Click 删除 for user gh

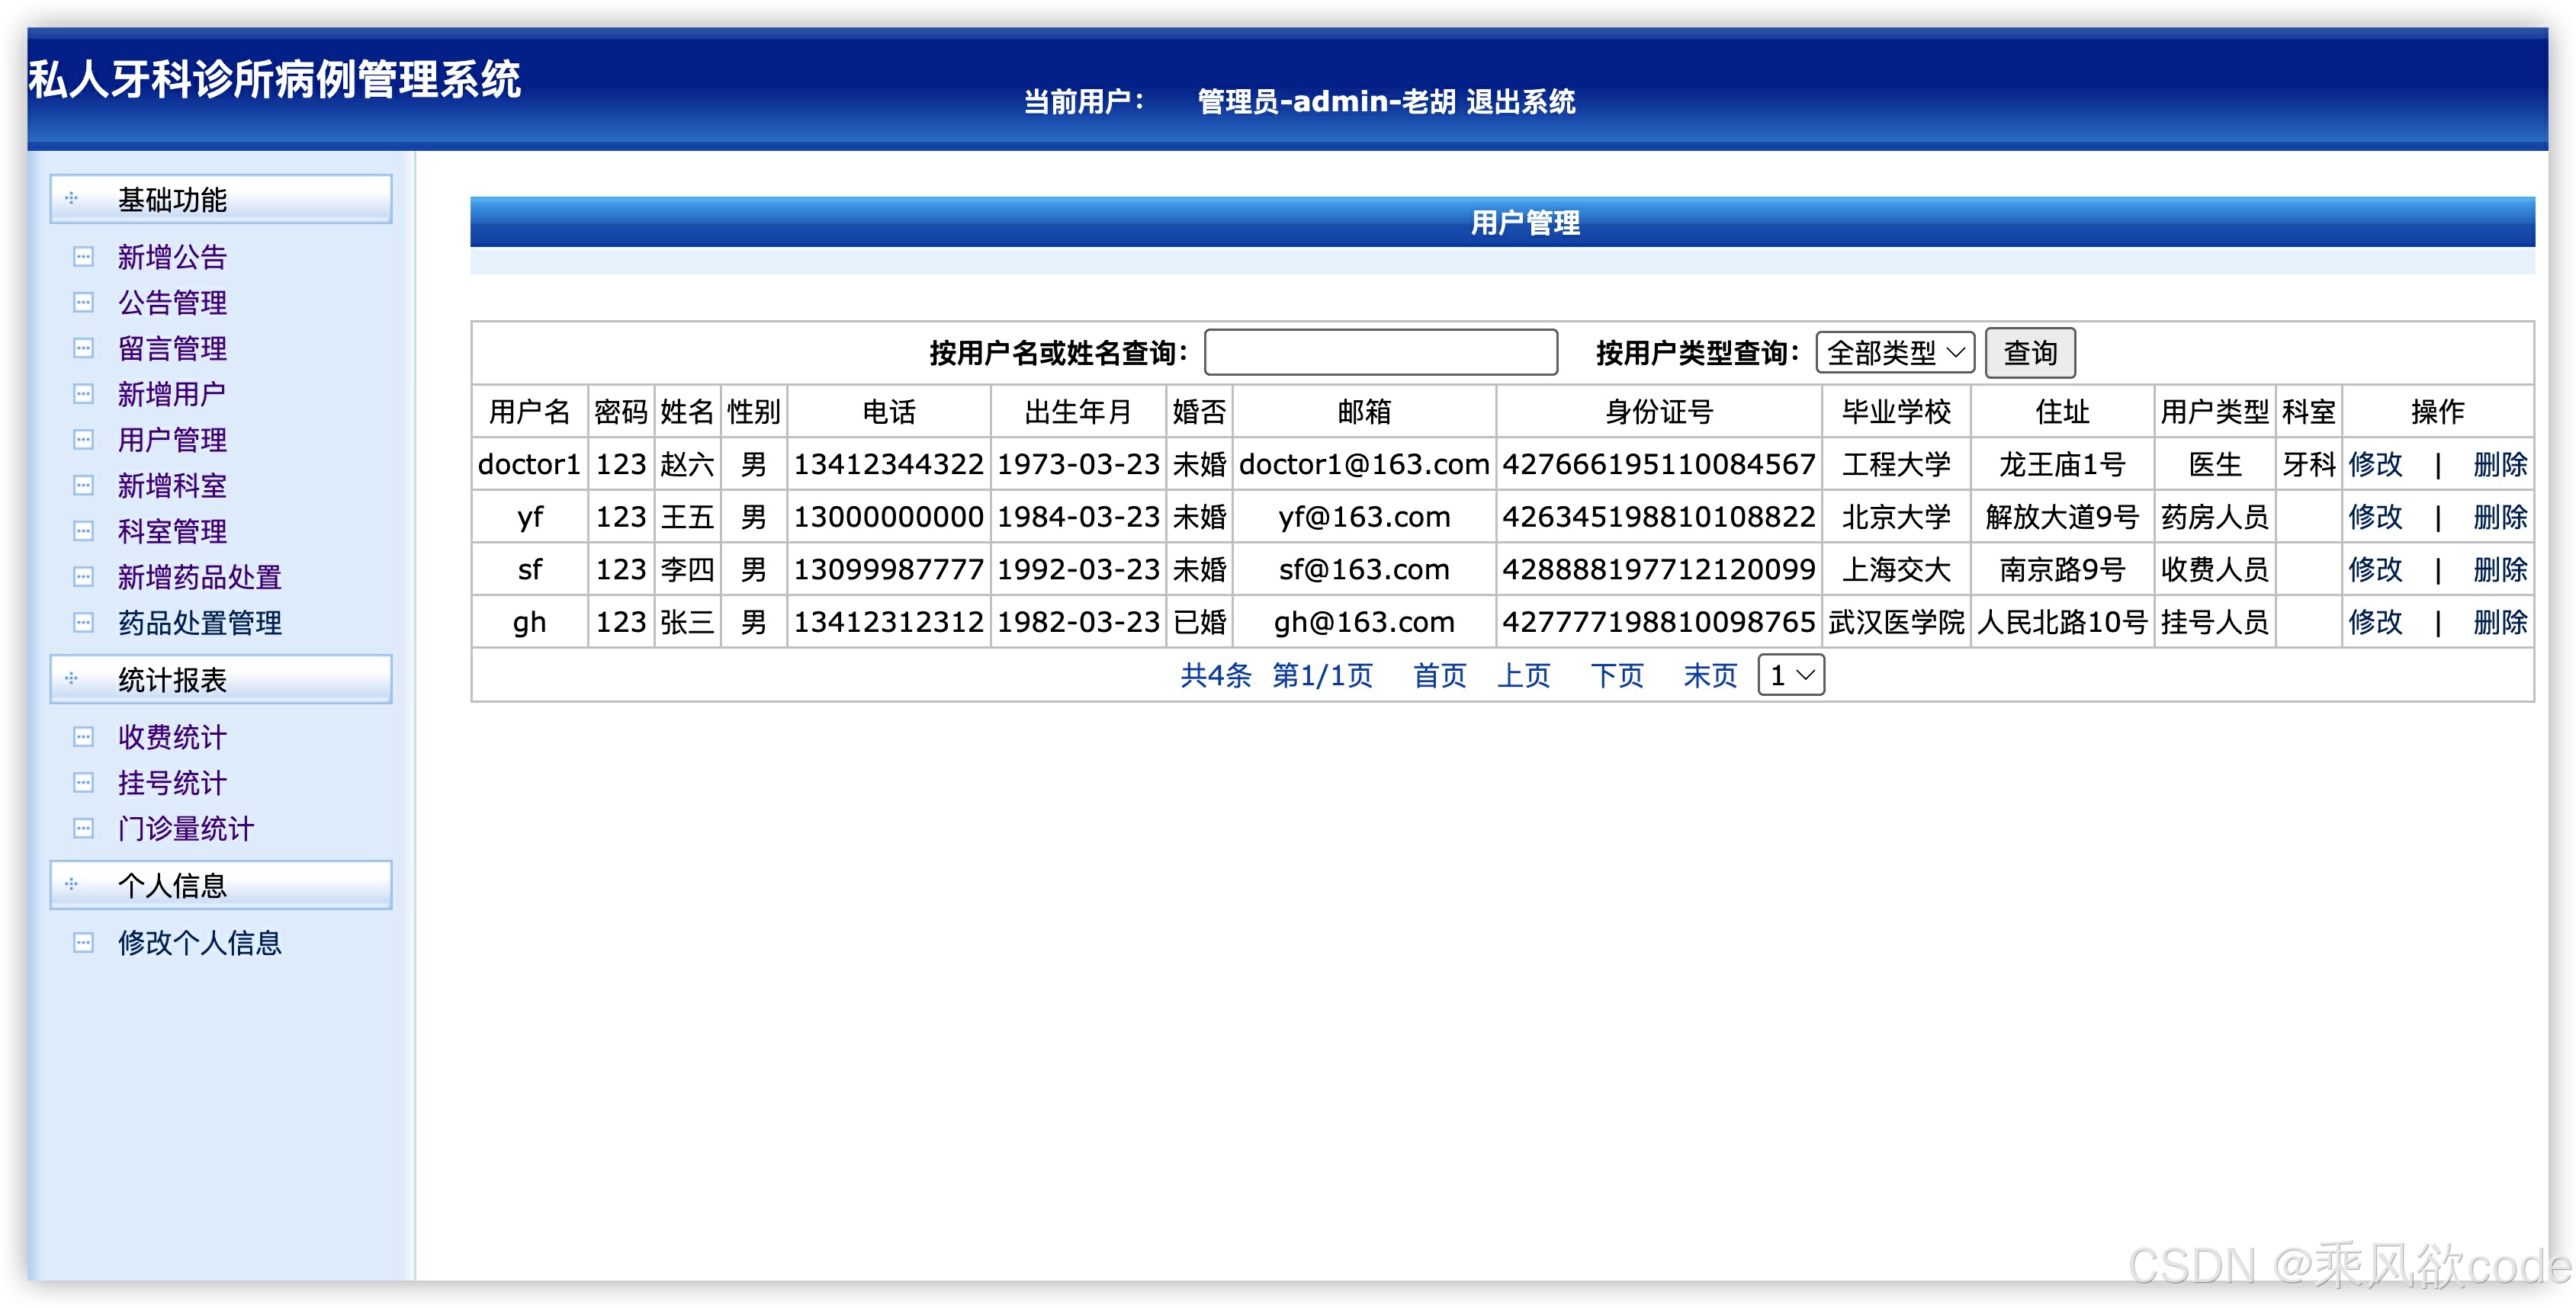pos(2499,623)
